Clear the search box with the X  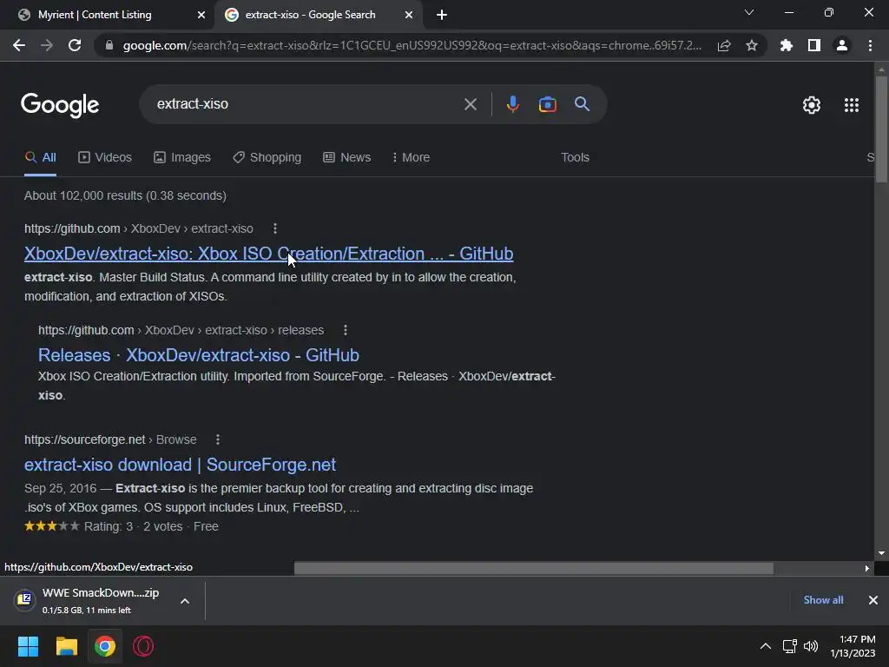471,104
